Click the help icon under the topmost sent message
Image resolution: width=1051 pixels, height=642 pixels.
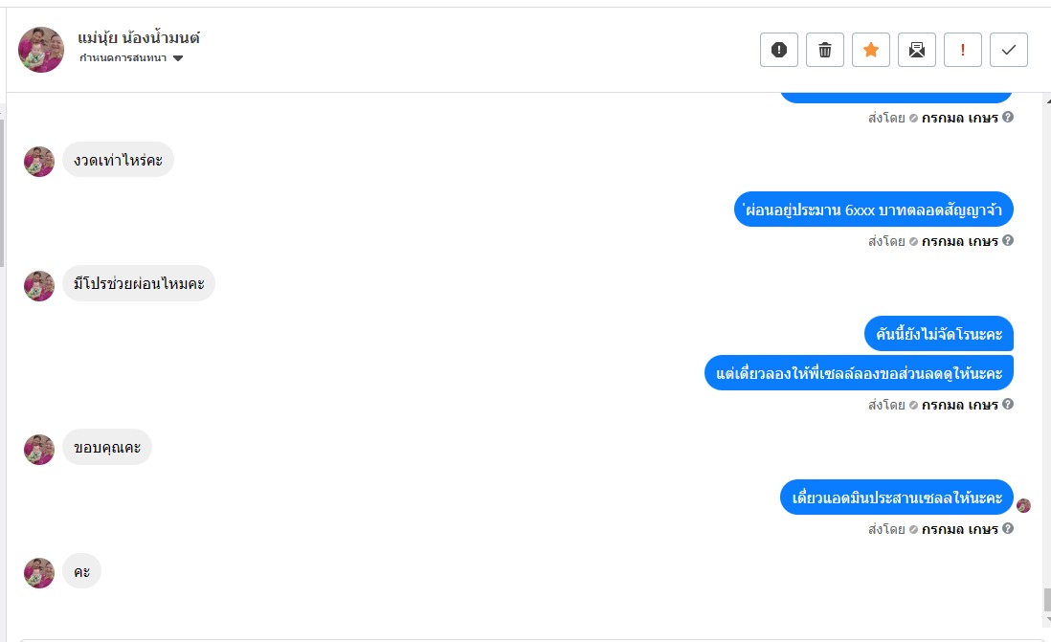pos(1008,118)
